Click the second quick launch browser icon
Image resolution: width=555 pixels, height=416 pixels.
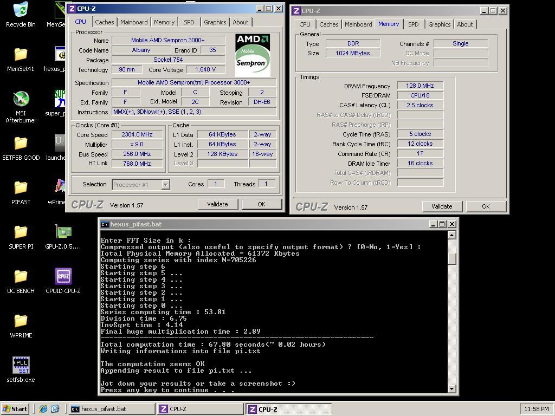point(55,409)
